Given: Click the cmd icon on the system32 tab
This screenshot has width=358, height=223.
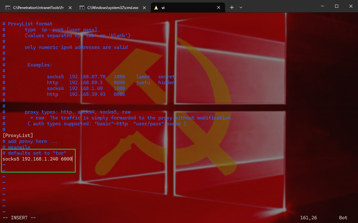Looking at the screenshot, I should click(82, 8).
